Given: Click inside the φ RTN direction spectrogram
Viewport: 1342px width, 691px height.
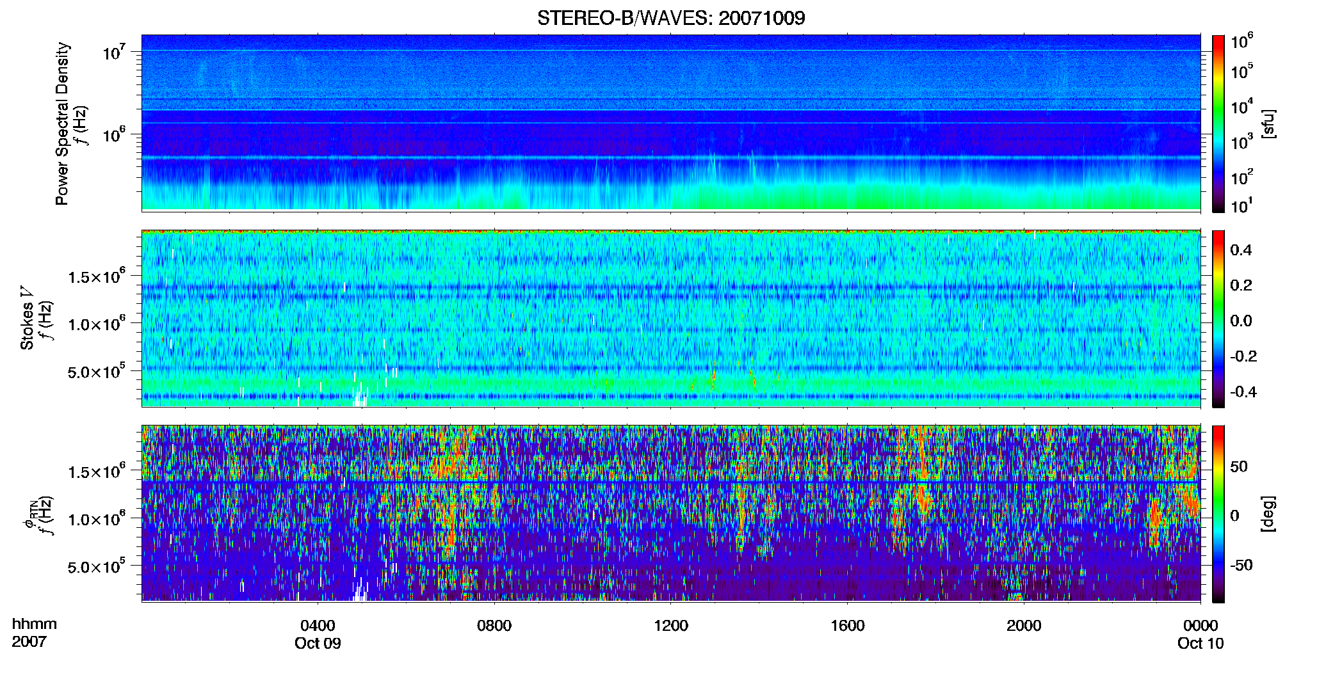Looking at the screenshot, I should [671, 513].
